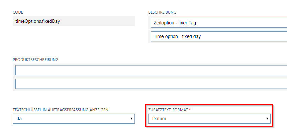Click the selected value "Datum" text
Viewport: 287px width, 139px height.
point(159,118)
